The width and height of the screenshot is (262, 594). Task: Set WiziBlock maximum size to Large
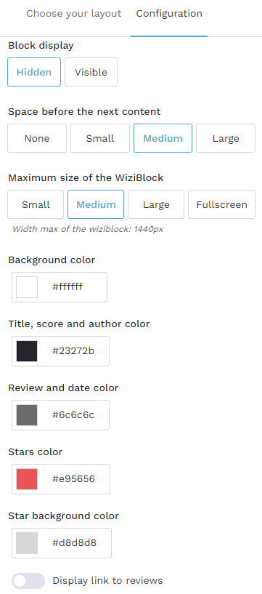tap(156, 204)
